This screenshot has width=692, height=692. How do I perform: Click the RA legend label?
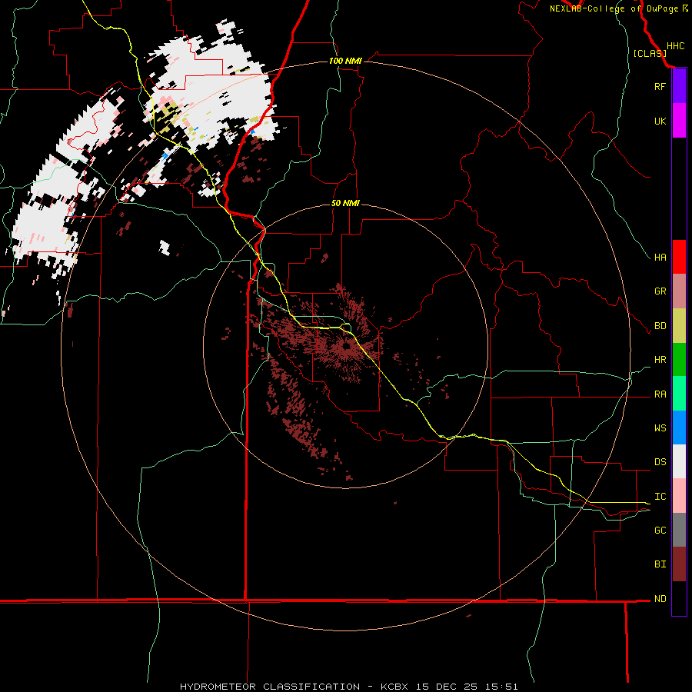[x=660, y=394]
